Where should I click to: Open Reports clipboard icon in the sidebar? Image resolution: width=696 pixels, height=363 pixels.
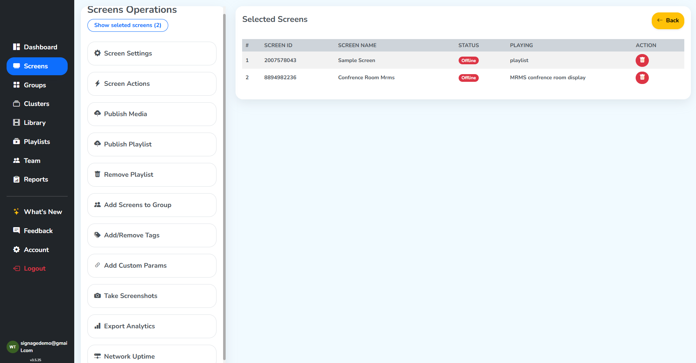coord(16,179)
